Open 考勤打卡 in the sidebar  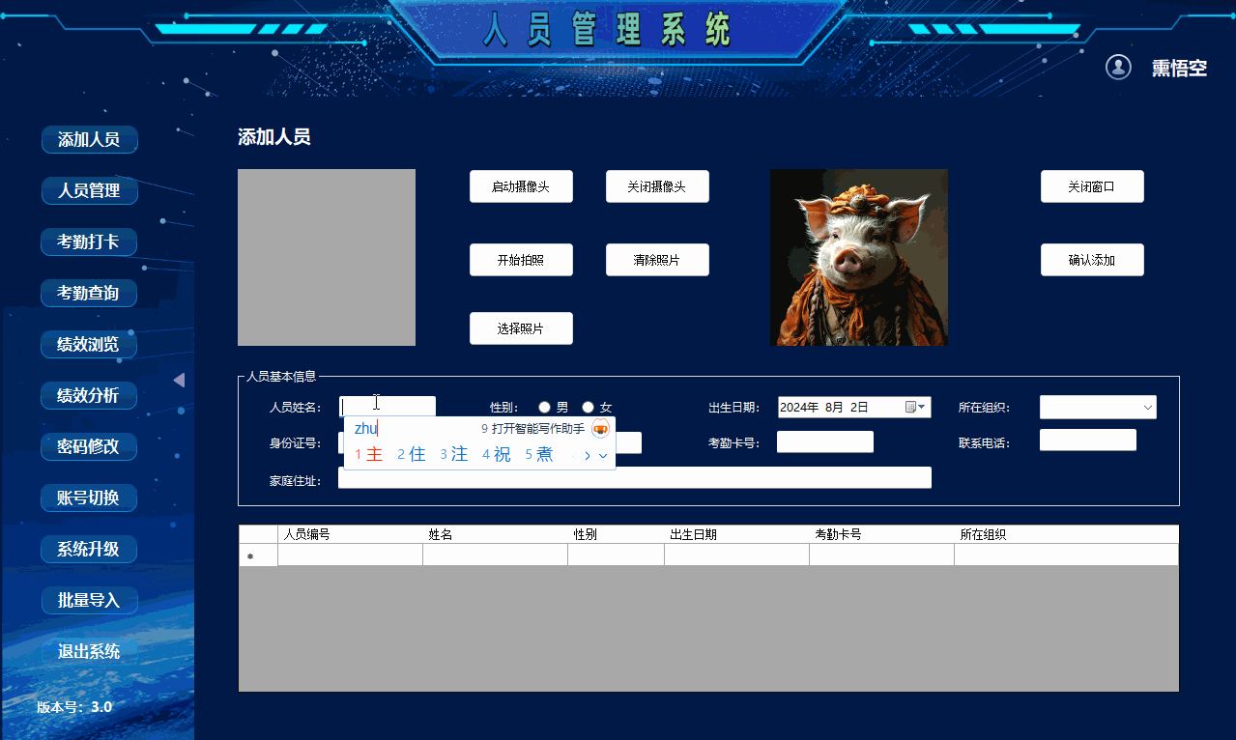point(89,242)
